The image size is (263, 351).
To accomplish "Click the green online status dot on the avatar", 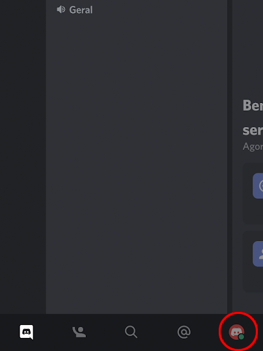I will [x=241, y=337].
